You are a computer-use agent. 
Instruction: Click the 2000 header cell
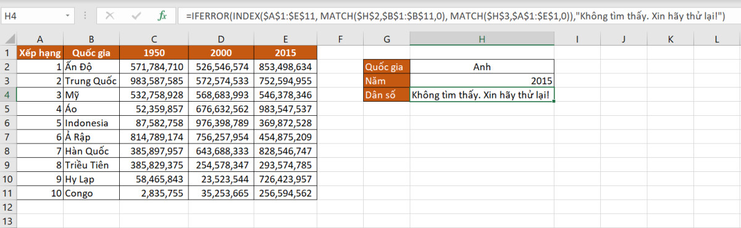(221, 52)
